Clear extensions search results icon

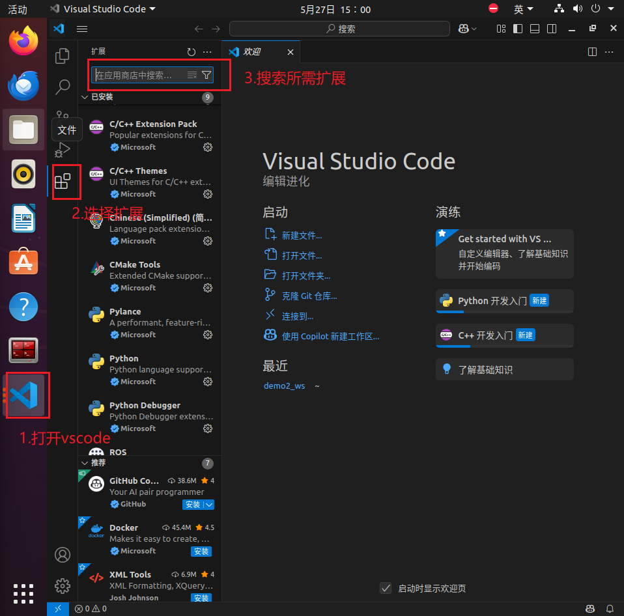pyautogui.click(x=192, y=75)
